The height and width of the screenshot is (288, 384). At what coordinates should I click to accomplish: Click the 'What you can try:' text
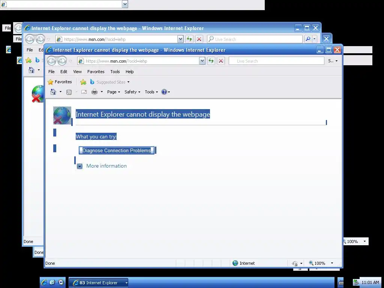click(96, 136)
